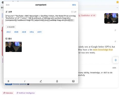Click the lower hash tag icon

click(x=115, y=41)
